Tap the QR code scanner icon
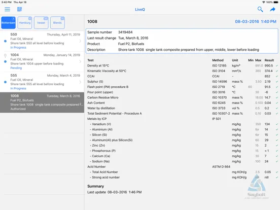The image size is (280, 210). pos(19,9)
